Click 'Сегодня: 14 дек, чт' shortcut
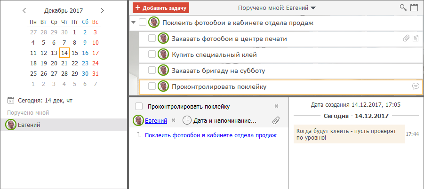Screen dimensions: 424x189 click(45, 101)
